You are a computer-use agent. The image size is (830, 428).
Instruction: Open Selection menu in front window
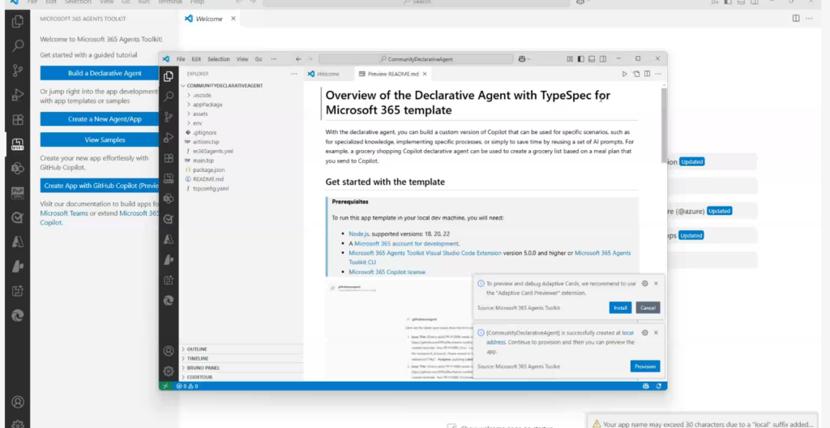[219, 59]
